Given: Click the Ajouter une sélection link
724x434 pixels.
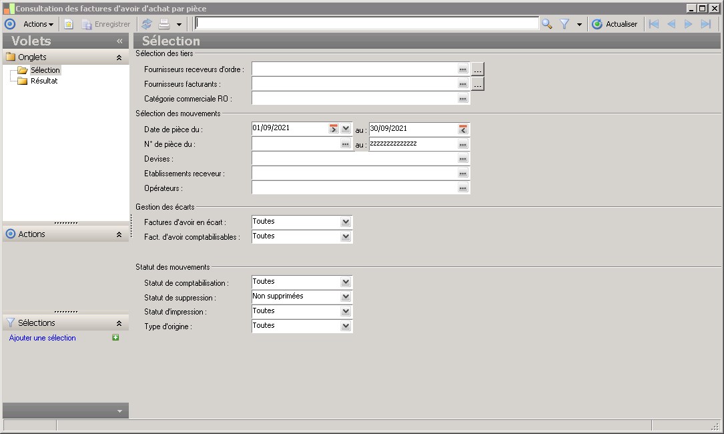Looking at the screenshot, I should tap(43, 338).
